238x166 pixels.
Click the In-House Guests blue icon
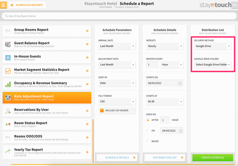8,58
